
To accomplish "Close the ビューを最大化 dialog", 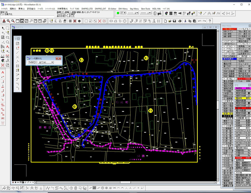I will coord(58,58).
